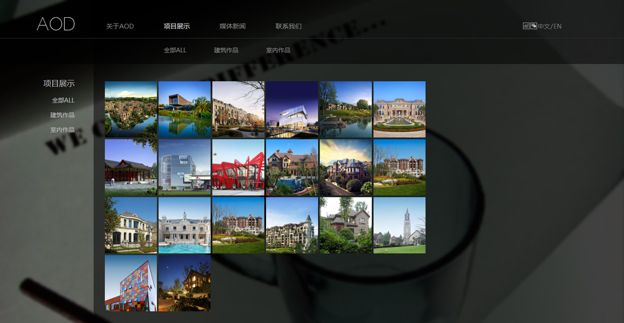Viewport: 624px width, 323px height.
Task: Open aerial villa island project thumbnail
Action: pyautogui.click(x=131, y=109)
